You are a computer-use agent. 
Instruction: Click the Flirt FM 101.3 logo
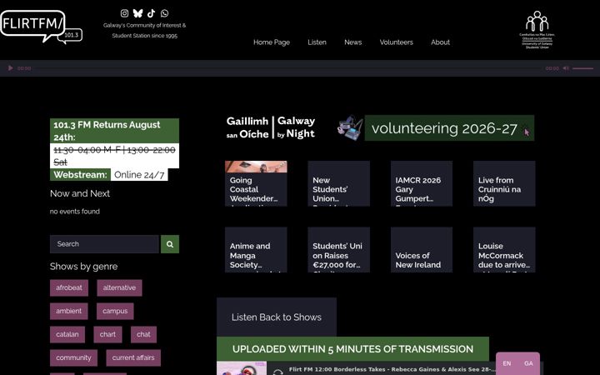tap(42, 27)
